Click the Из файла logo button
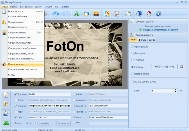The image size is (189, 131). coord(45,123)
